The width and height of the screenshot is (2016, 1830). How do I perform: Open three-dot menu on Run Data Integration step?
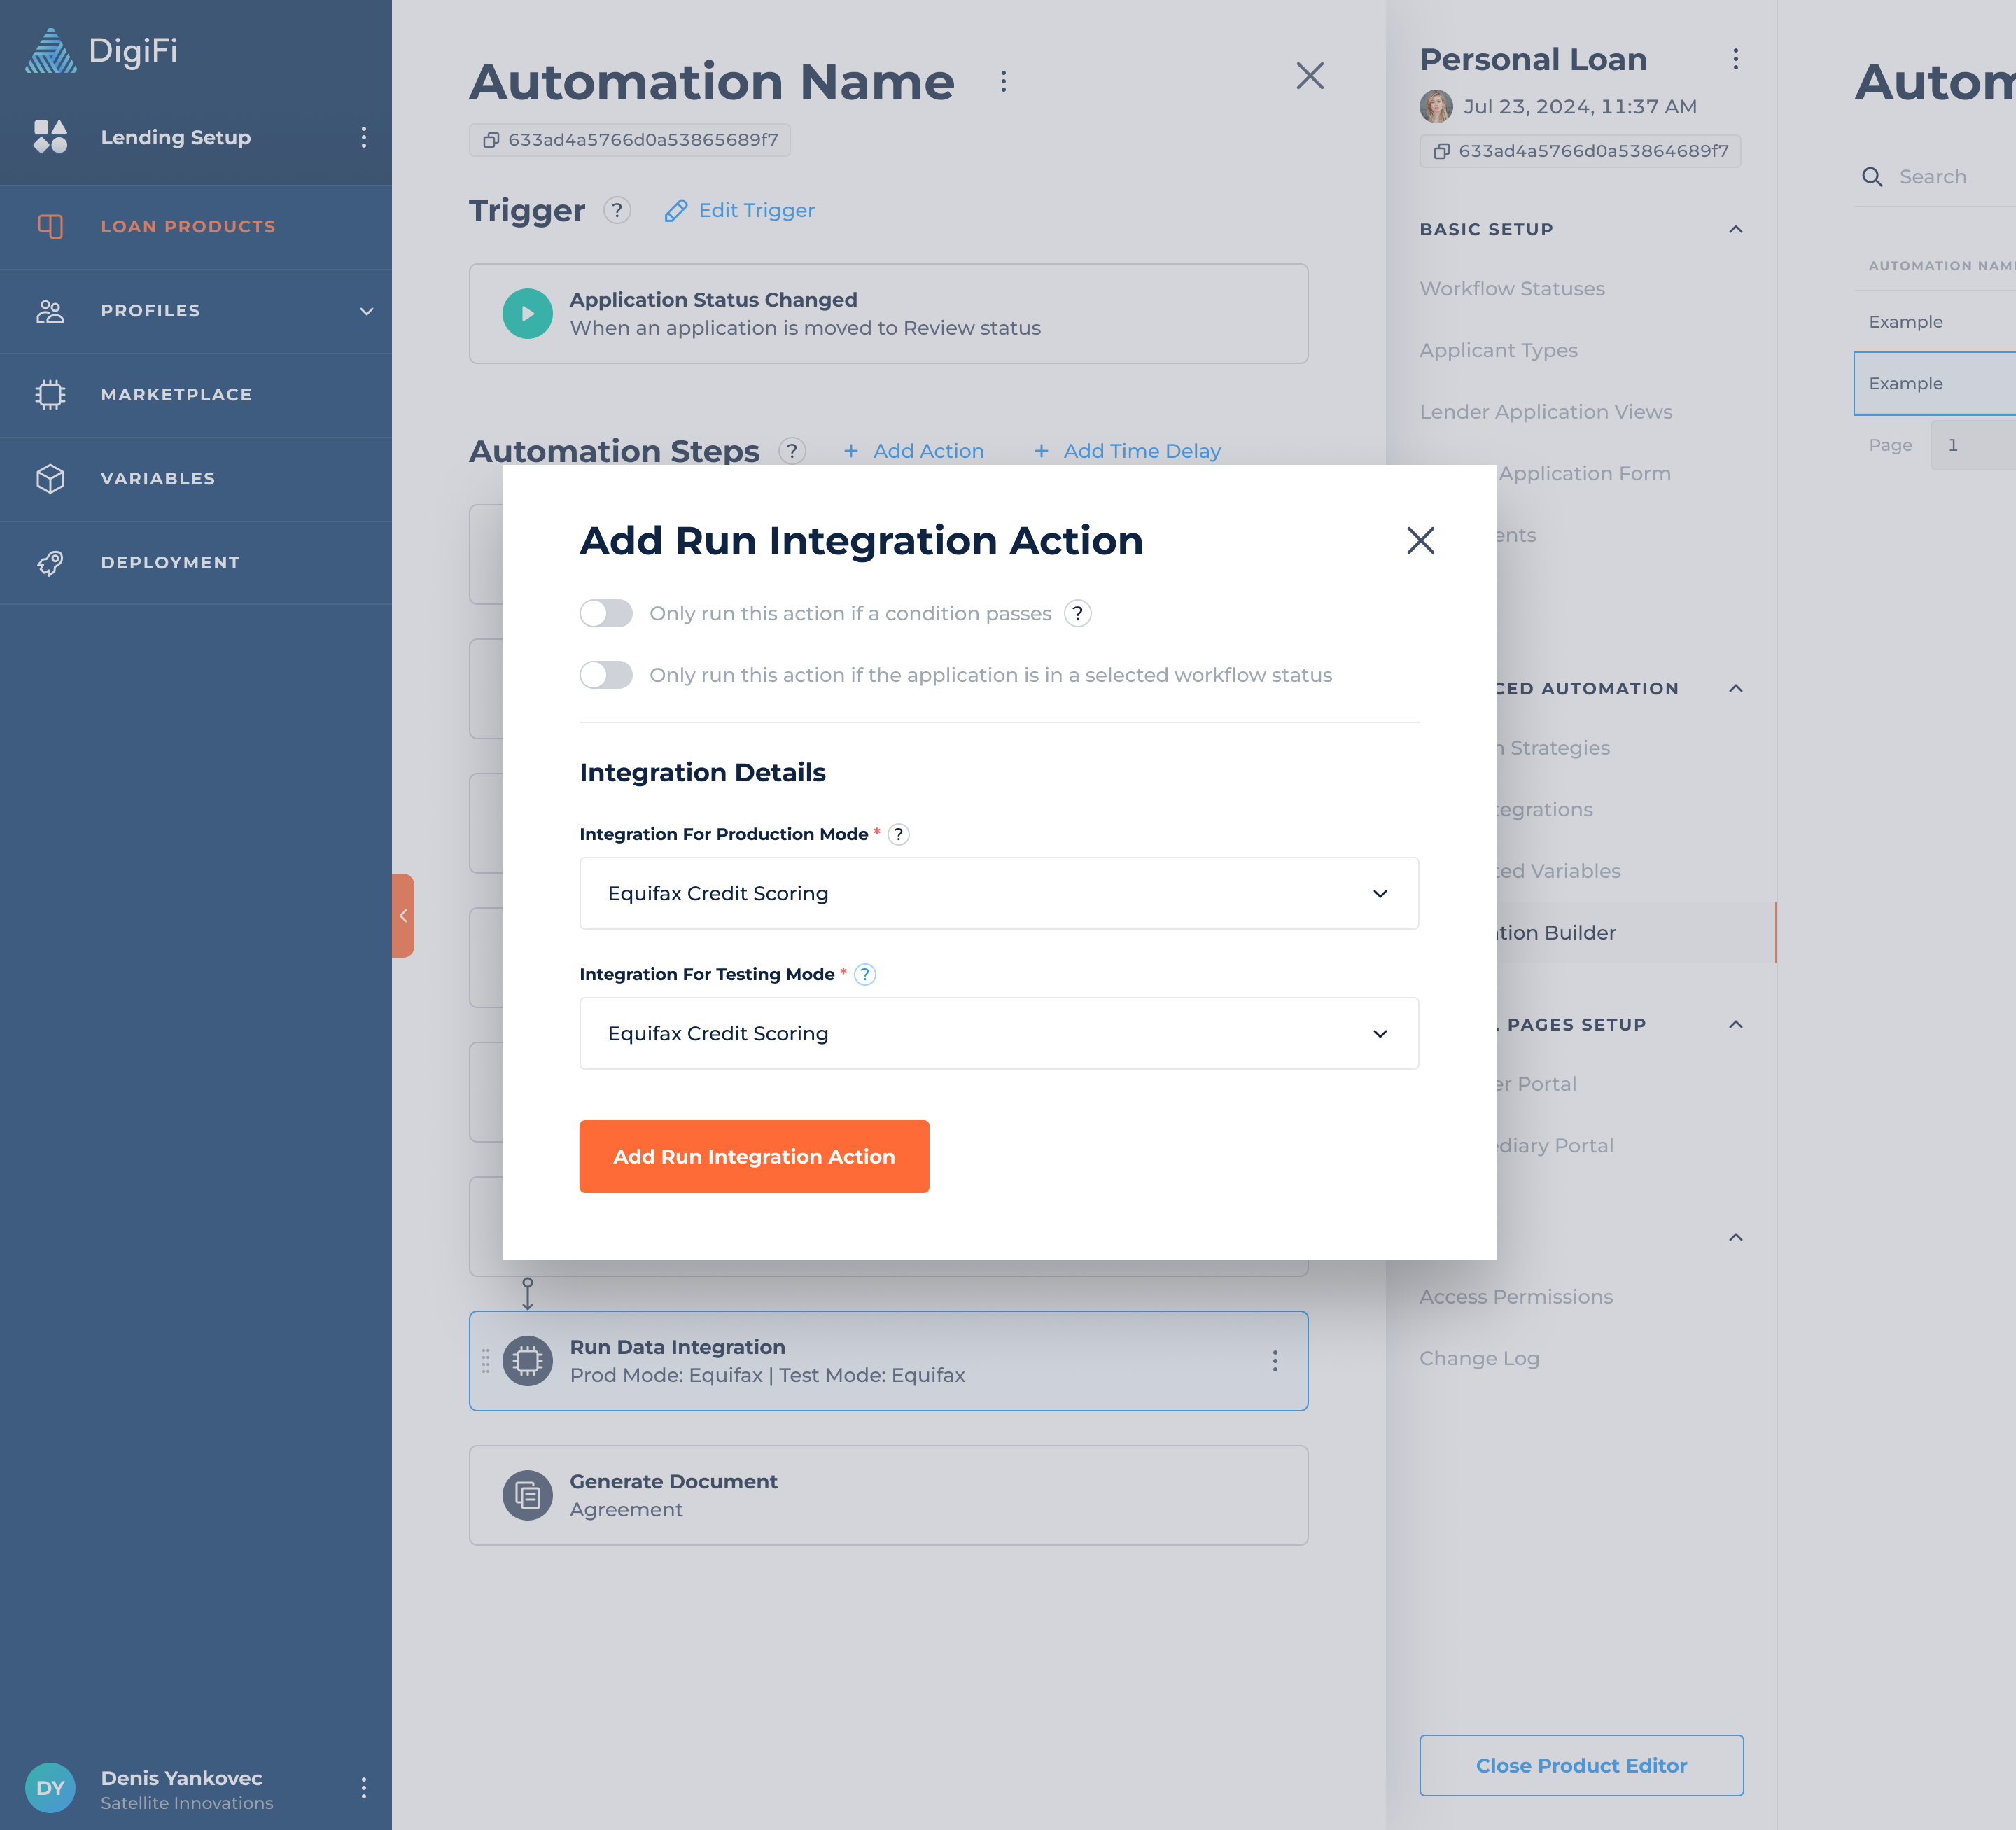pyautogui.click(x=1274, y=1360)
